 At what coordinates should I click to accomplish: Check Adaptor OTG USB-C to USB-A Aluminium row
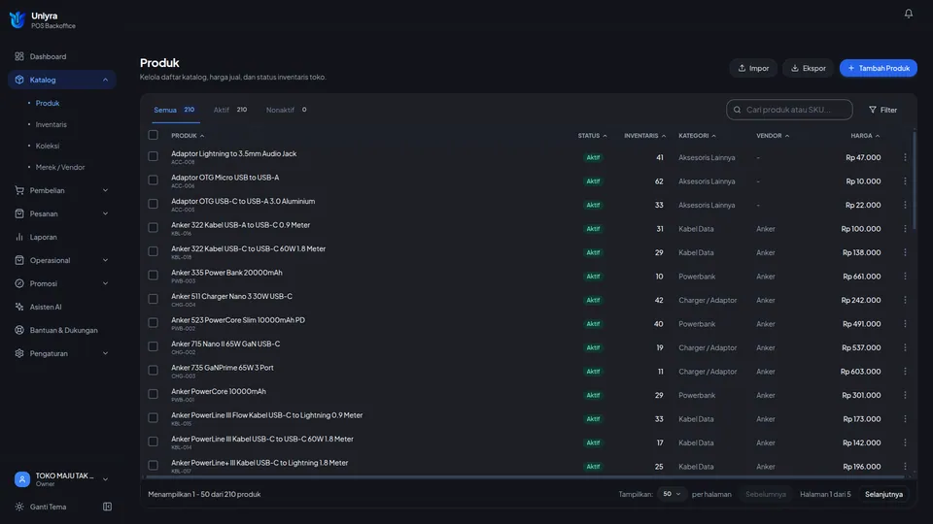point(153,204)
